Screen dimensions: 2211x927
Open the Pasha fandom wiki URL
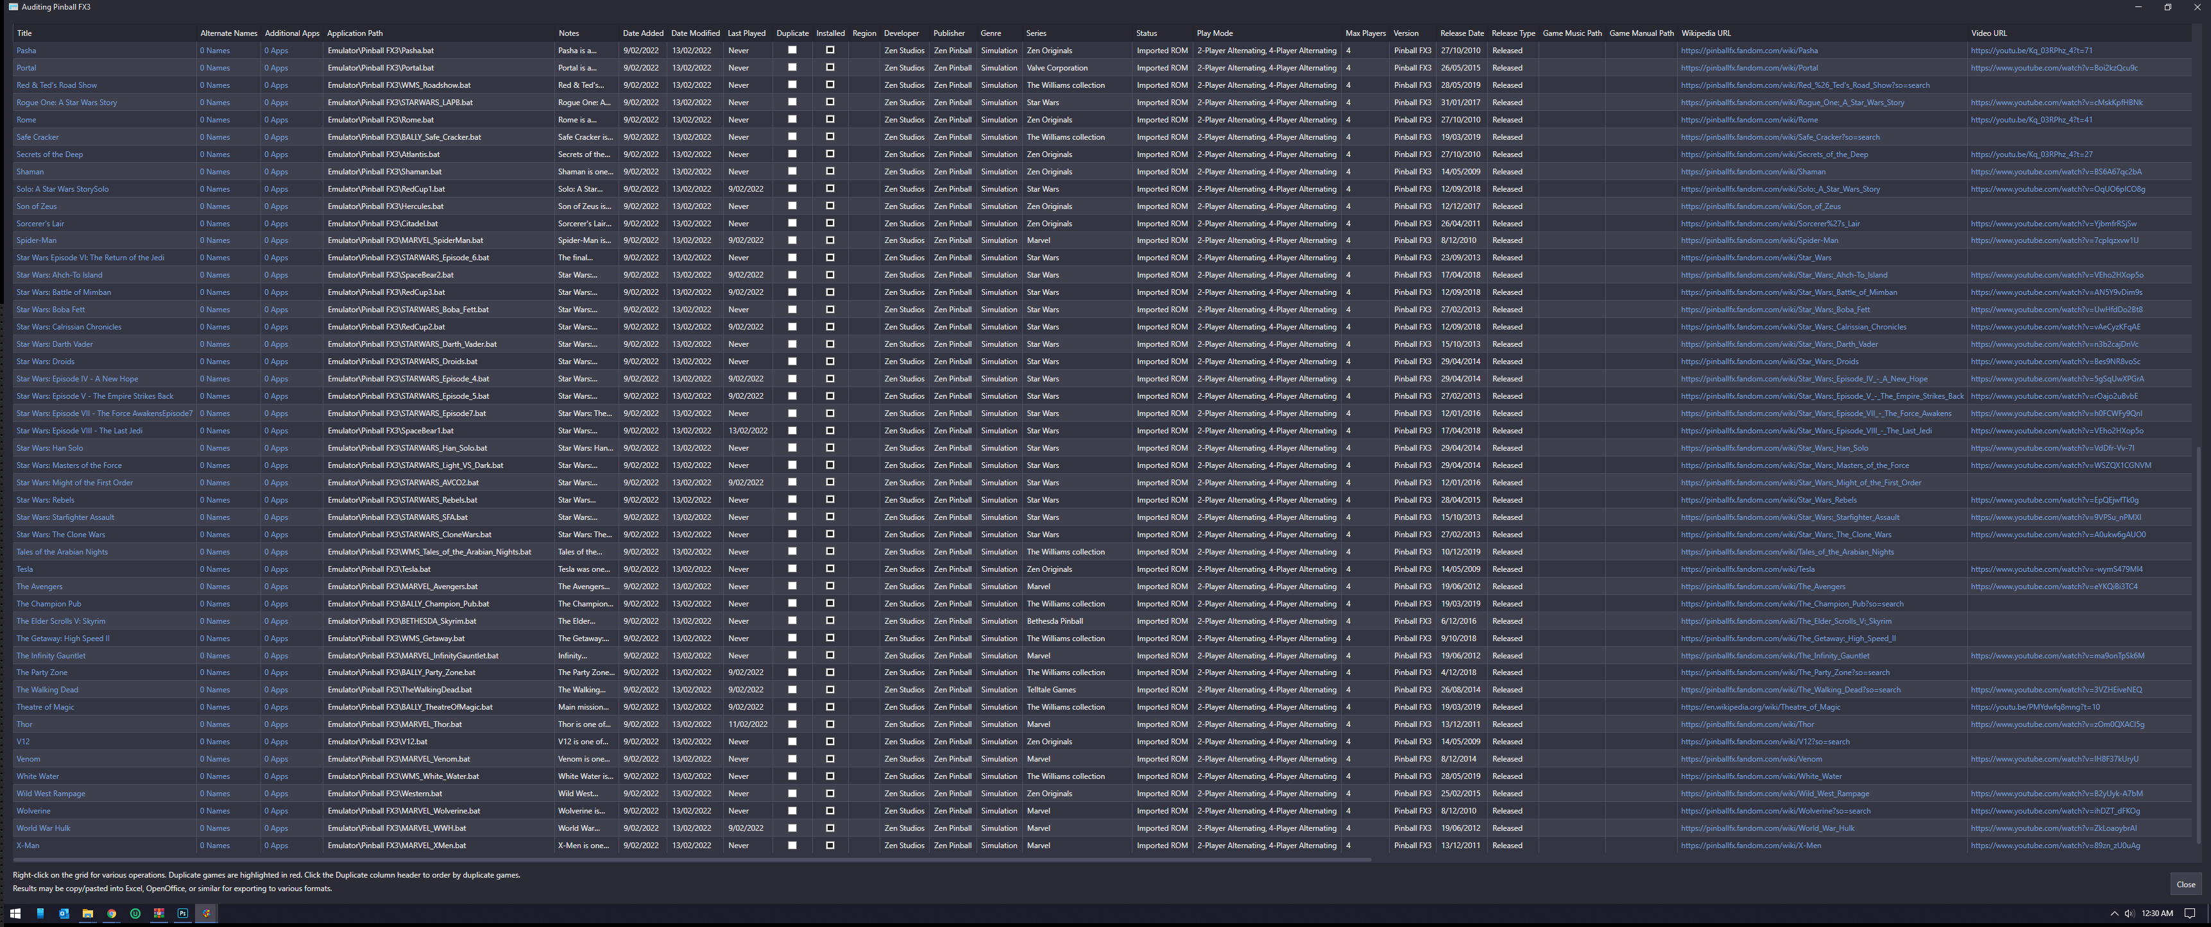pos(1749,51)
